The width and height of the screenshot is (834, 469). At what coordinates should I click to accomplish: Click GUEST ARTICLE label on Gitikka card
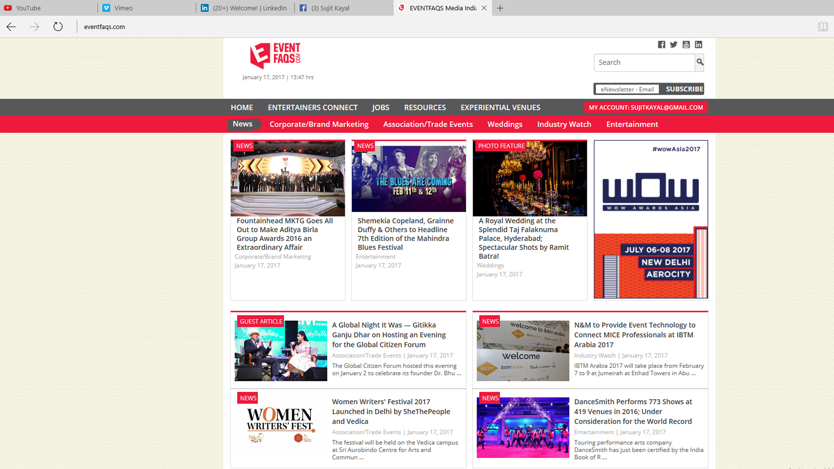[261, 321]
